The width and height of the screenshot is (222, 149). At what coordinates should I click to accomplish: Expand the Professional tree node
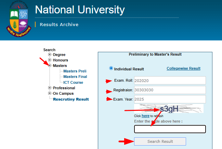coord(50,88)
